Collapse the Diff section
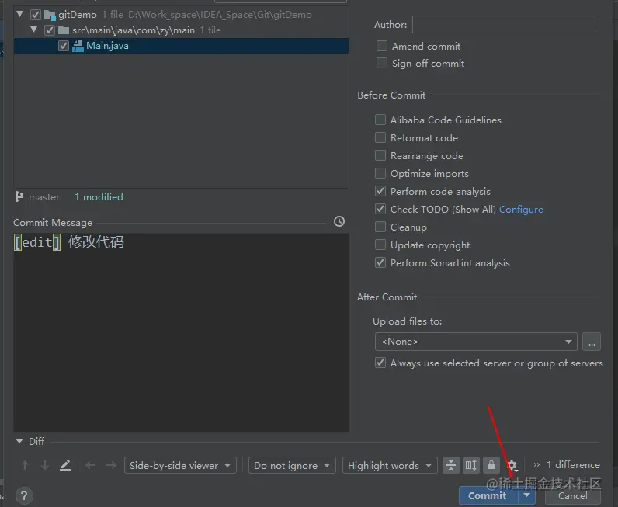Screen dimensions: 618x507 pyautogui.click(x=19, y=441)
